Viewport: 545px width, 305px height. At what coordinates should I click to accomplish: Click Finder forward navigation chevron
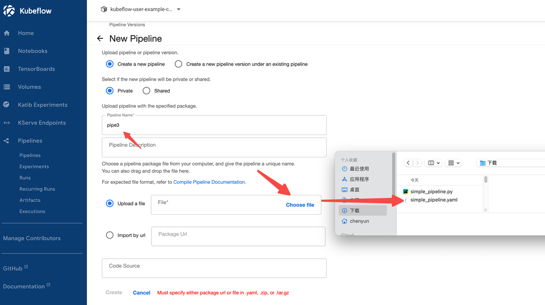coord(418,163)
